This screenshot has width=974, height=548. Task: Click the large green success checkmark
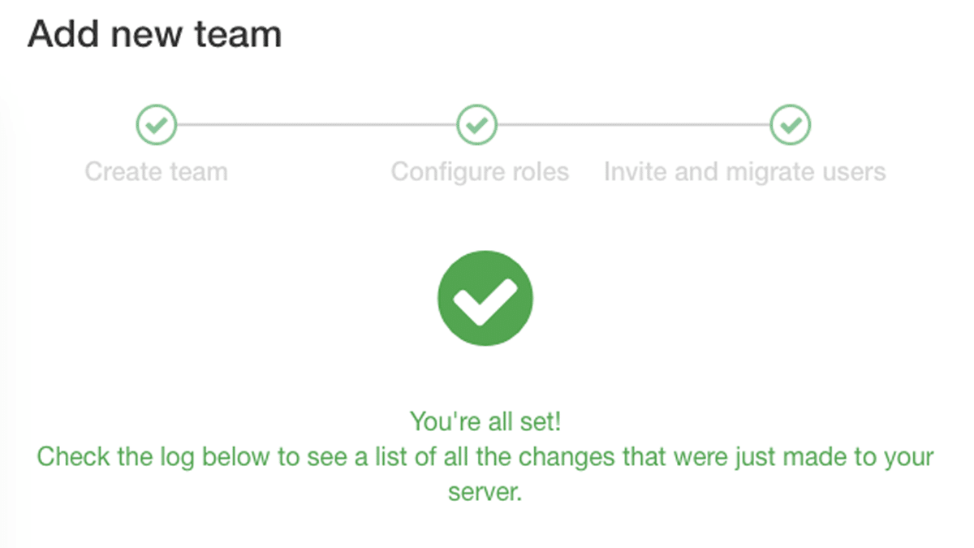(485, 297)
